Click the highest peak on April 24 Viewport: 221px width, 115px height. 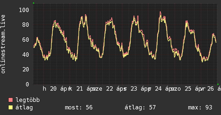pyautogui.click(x=160, y=12)
